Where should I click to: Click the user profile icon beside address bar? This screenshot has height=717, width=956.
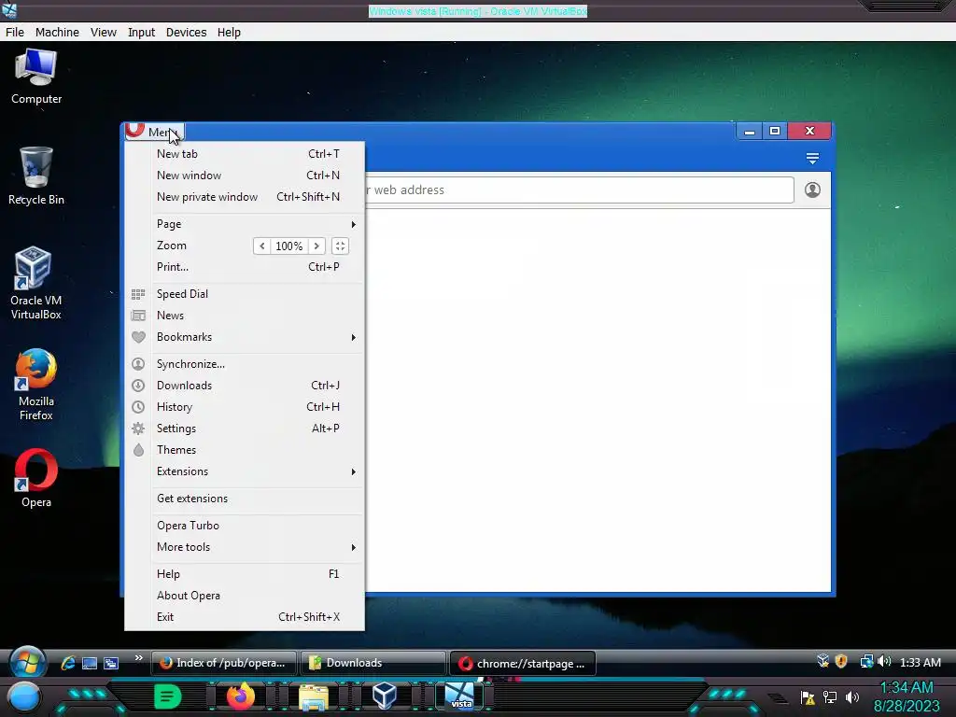(x=812, y=190)
